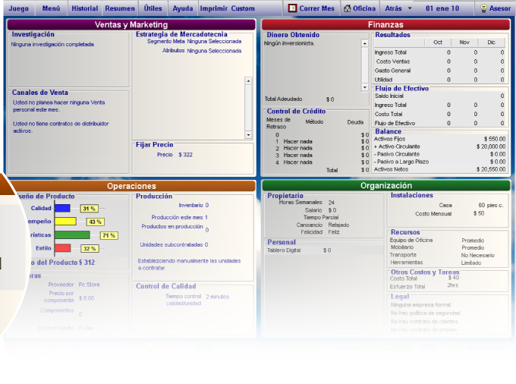Click the Asesor lightbulb icon

(x=483, y=8)
